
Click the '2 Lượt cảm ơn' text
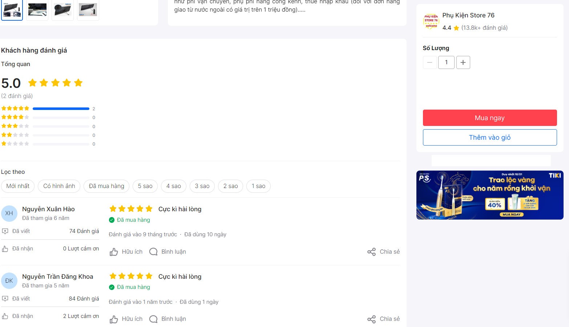click(81, 316)
